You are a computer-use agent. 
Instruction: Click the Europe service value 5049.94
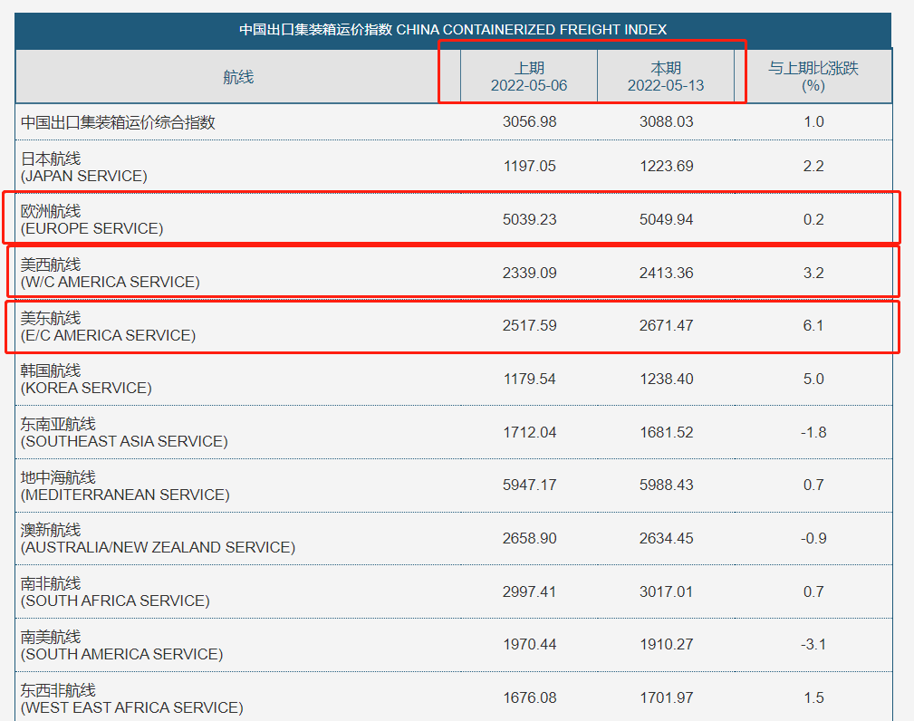click(667, 220)
